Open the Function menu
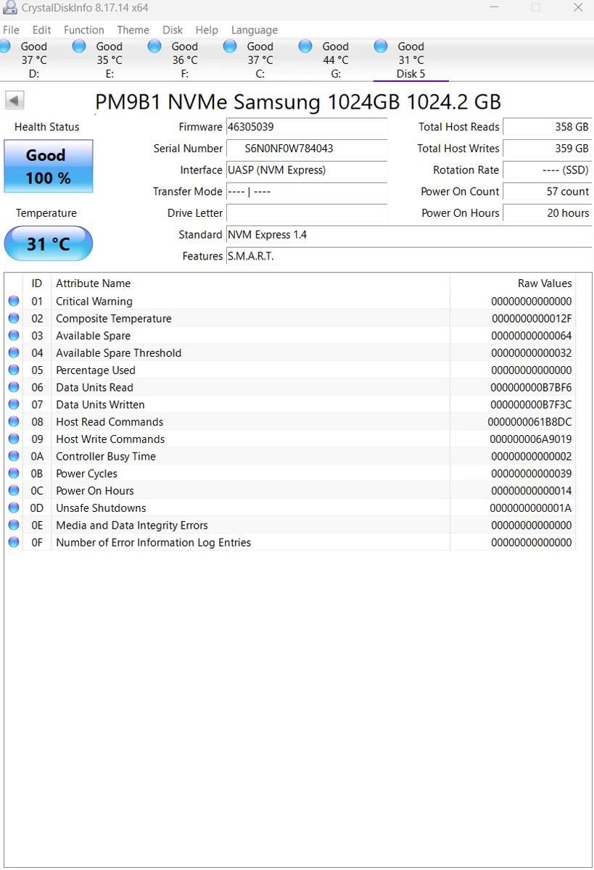The image size is (594, 870). point(84,30)
